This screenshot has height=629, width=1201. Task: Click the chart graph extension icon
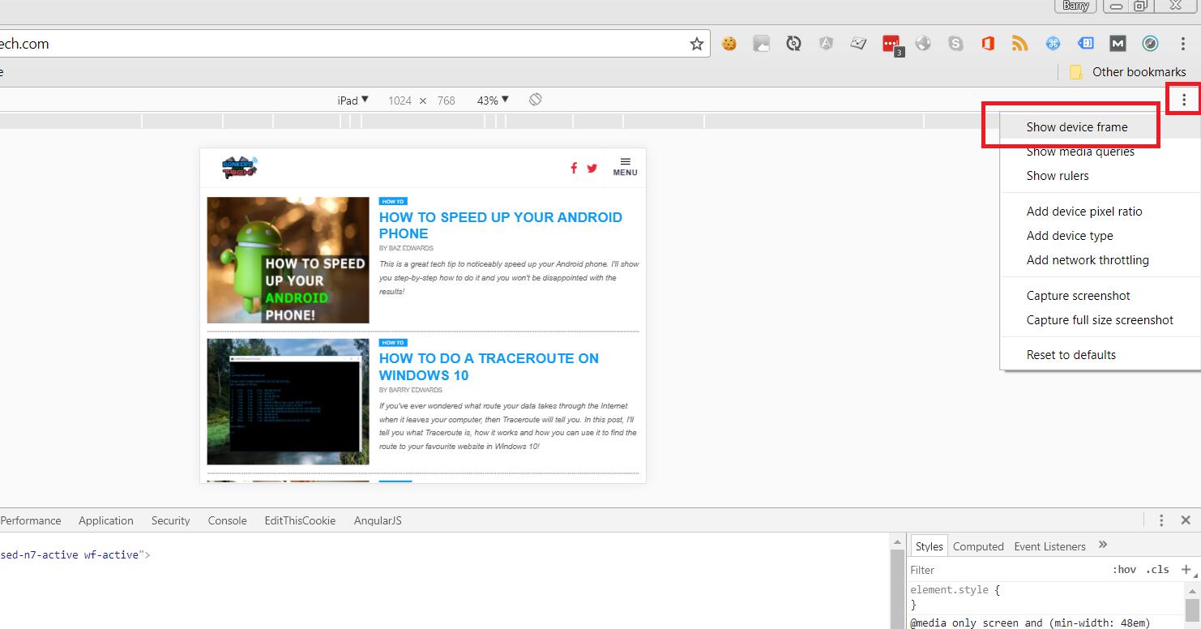point(858,44)
